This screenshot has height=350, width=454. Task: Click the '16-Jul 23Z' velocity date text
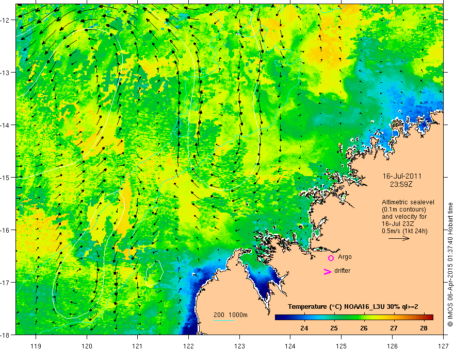398,224
